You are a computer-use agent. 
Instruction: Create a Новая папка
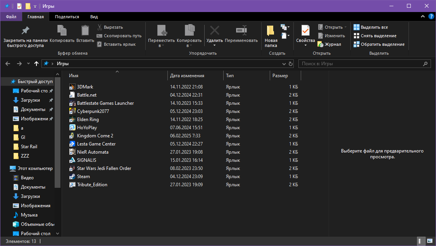pos(271,36)
